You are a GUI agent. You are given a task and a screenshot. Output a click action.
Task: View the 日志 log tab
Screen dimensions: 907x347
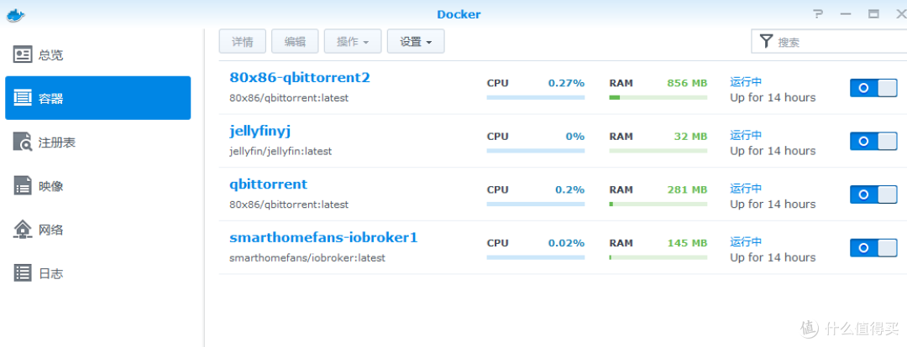coord(97,274)
